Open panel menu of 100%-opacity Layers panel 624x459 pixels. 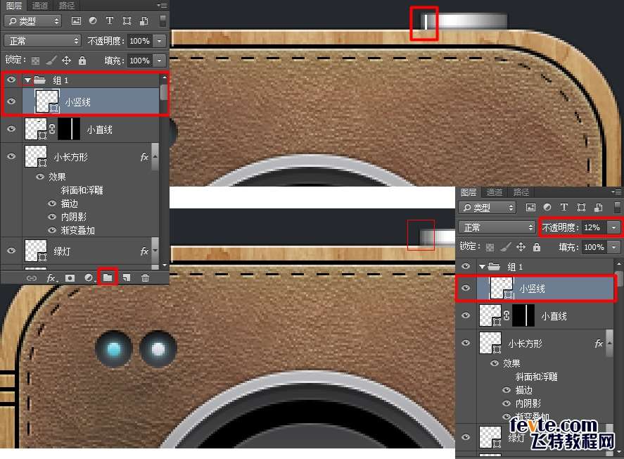[163, 5]
